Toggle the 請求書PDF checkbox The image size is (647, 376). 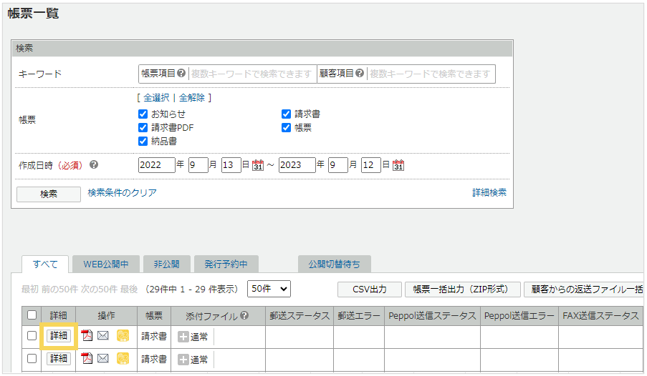(143, 127)
